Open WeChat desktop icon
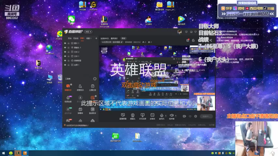 pyautogui.click(x=72, y=20)
